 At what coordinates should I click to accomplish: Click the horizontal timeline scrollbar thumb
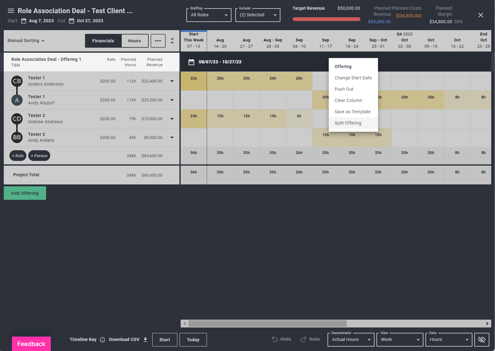coord(267,323)
